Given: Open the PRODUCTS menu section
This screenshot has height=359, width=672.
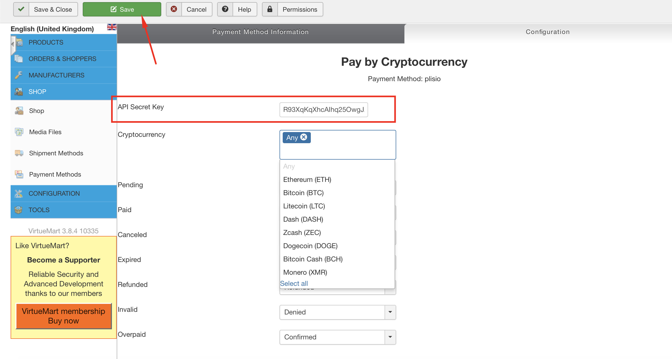Looking at the screenshot, I should 64,42.
